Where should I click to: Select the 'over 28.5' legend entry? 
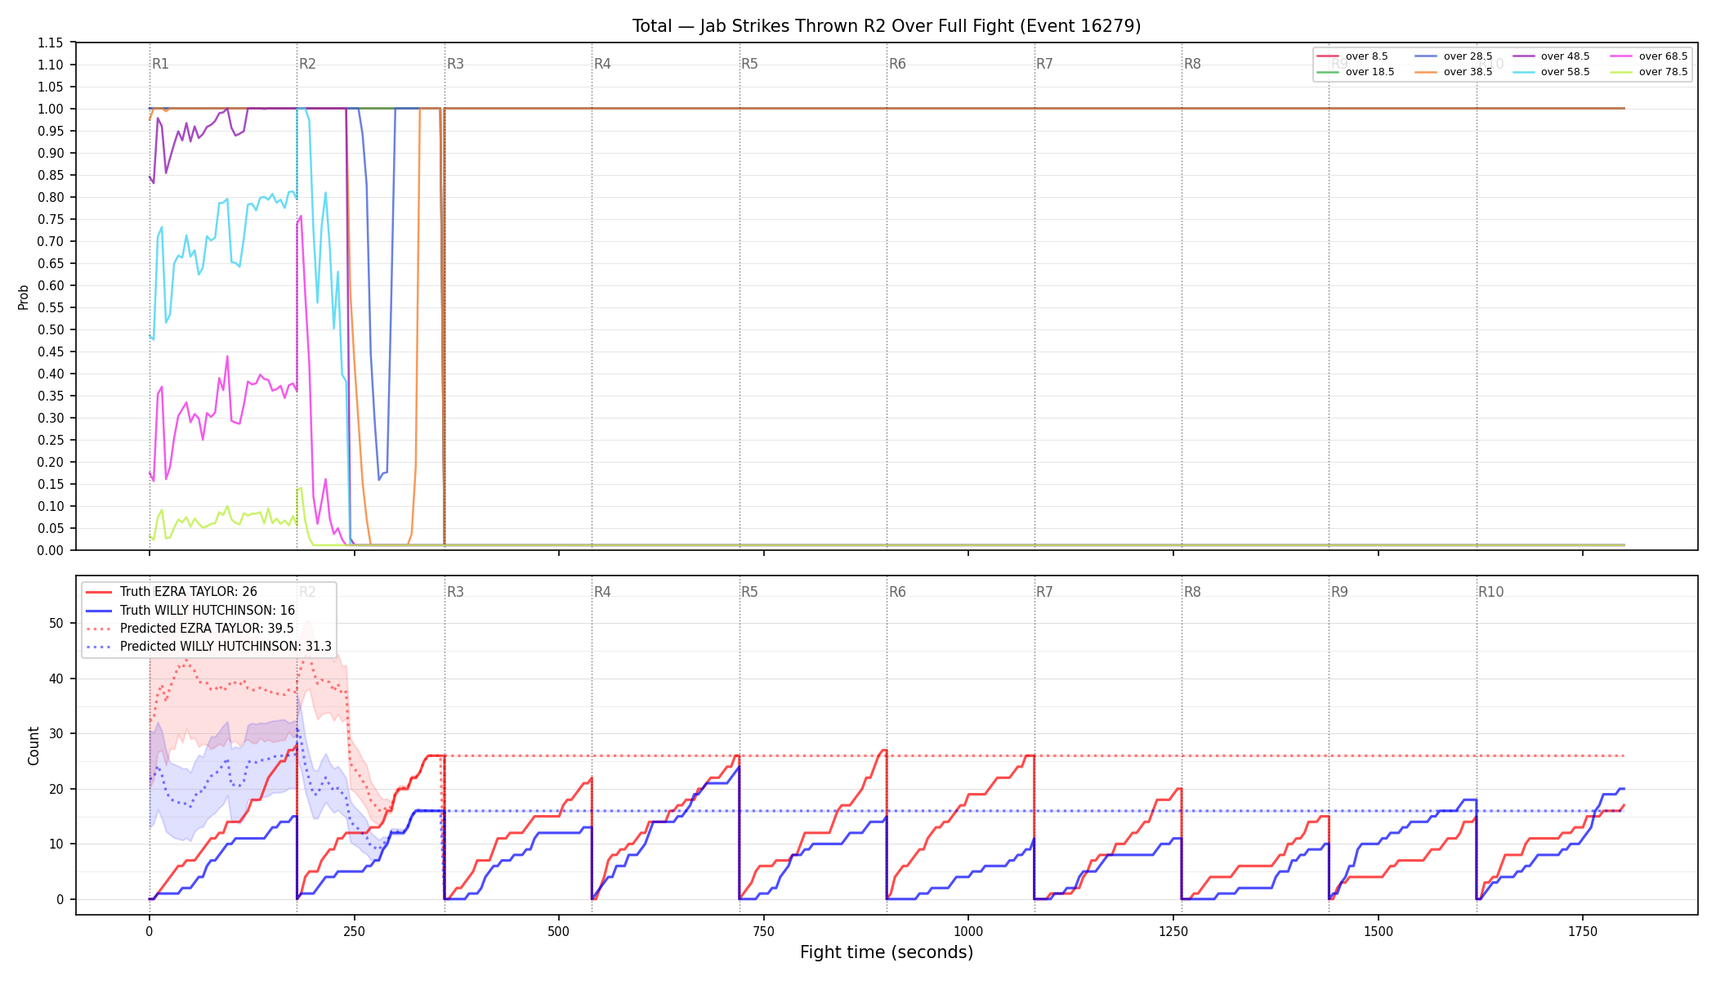[1454, 56]
